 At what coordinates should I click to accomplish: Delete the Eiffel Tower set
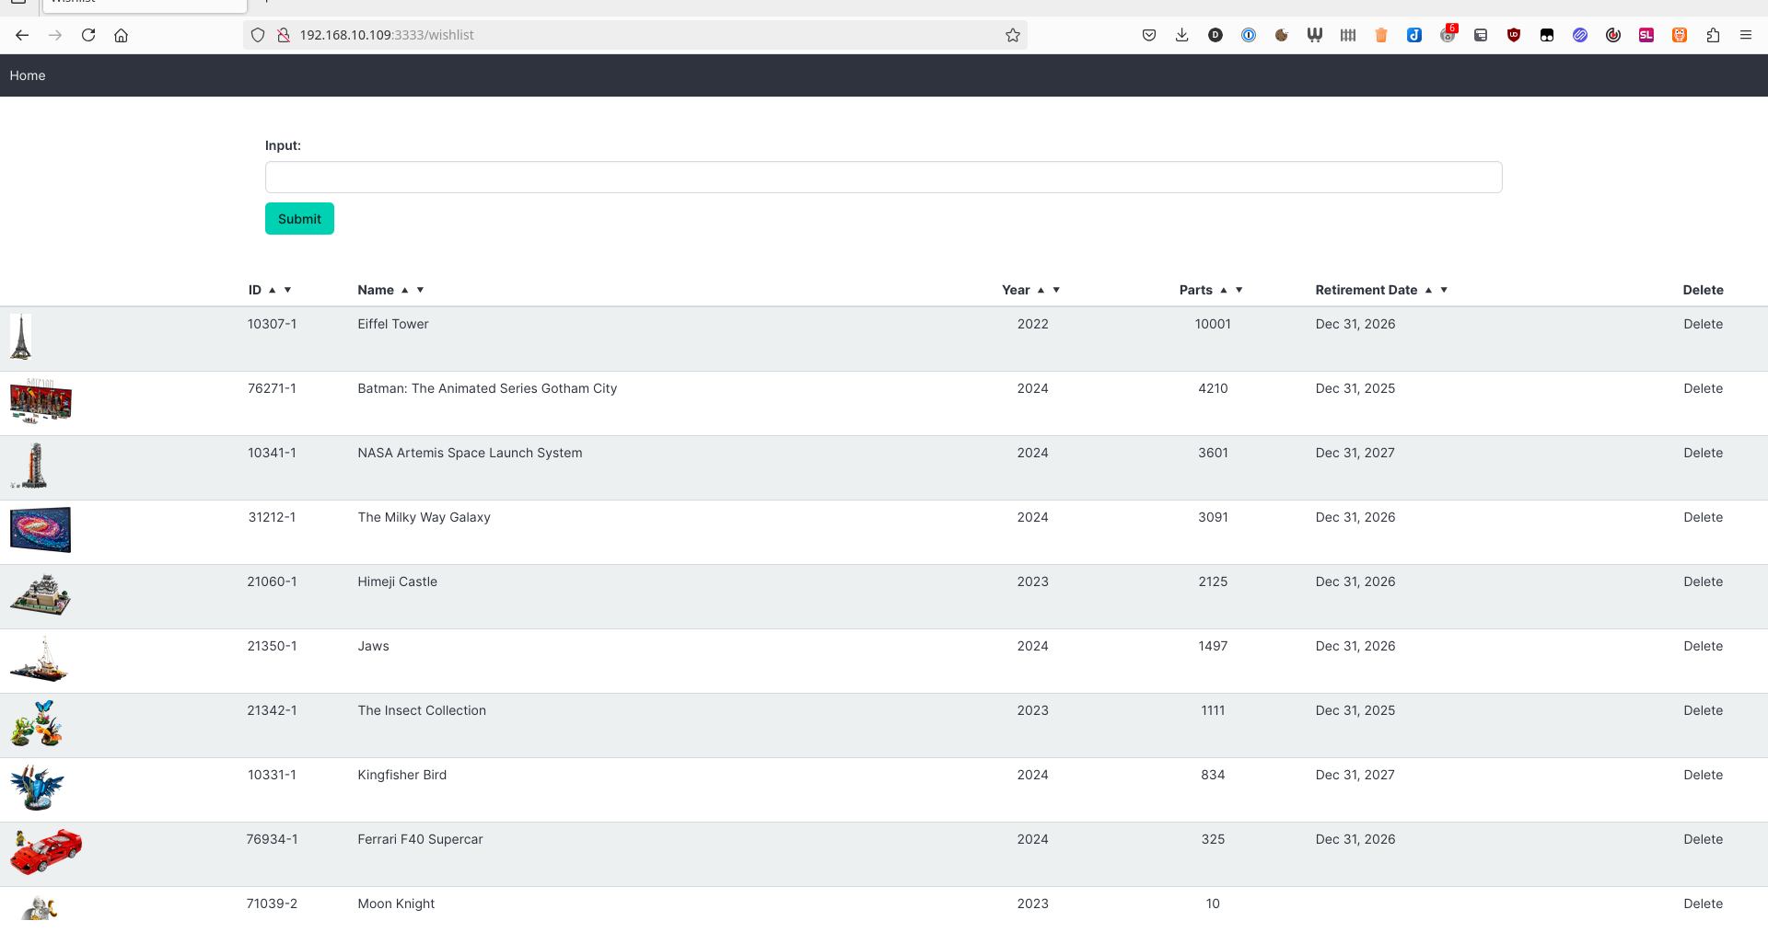[x=1703, y=324]
